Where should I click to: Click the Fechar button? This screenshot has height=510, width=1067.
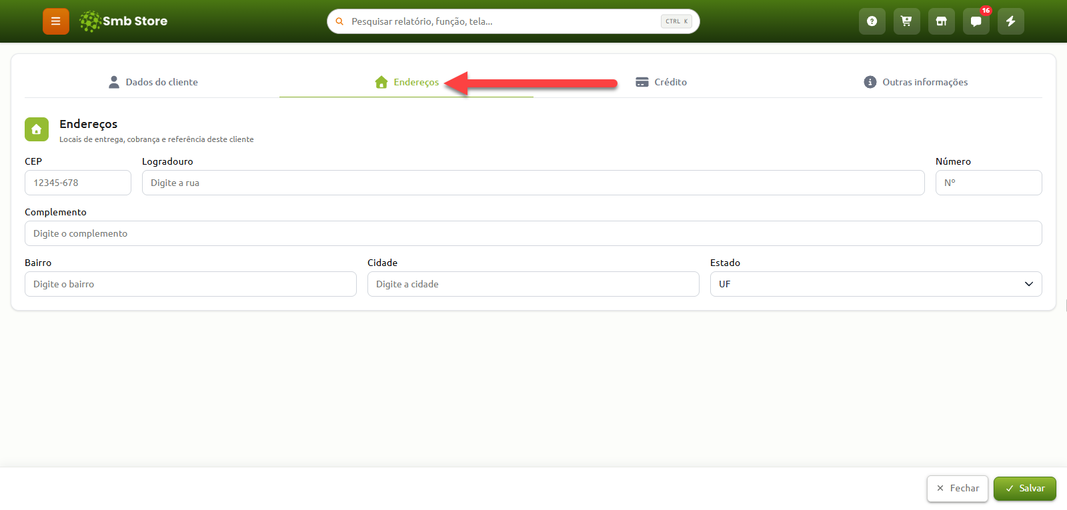(958, 489)
